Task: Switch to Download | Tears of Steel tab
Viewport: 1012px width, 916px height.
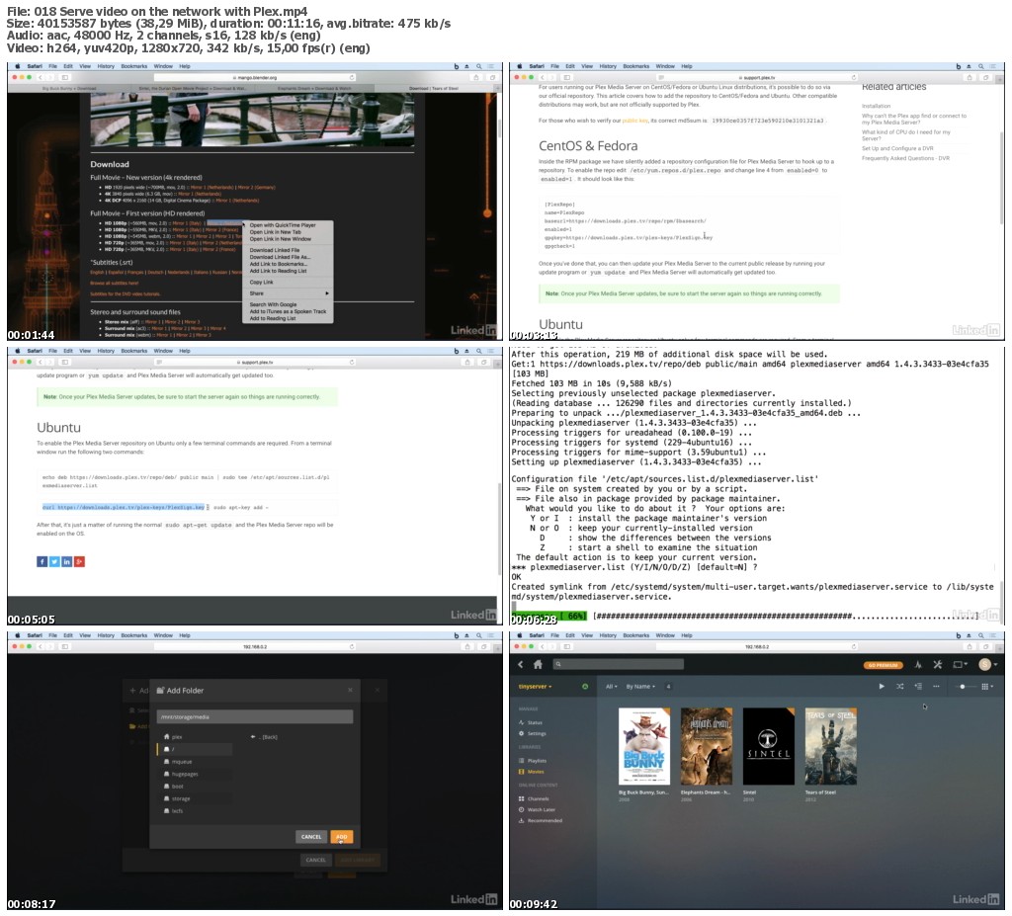Action: pos(434,88)
